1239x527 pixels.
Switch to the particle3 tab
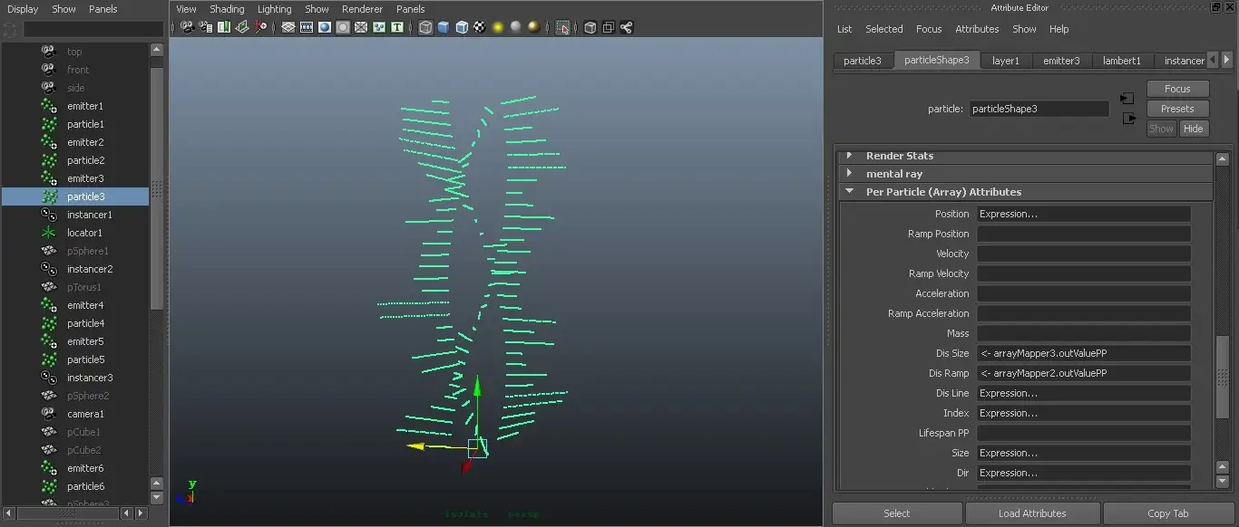pos(862,61)
